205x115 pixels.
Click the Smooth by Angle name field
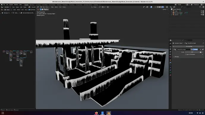(x=184, y=49)
